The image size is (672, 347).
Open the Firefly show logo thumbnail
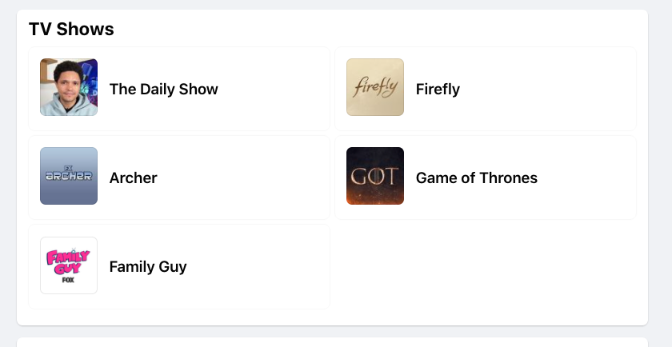pyautogui.click(x=375, y=87)
